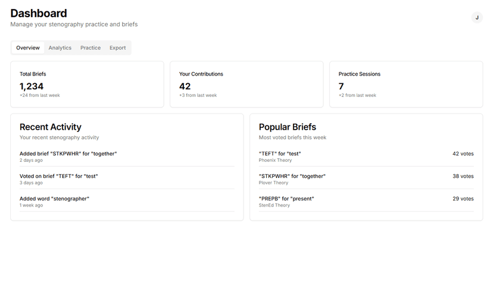Click "Your recent stenography activity" subtitle
The width and height of the screenshot is (493, 298).
coord(59,137)
